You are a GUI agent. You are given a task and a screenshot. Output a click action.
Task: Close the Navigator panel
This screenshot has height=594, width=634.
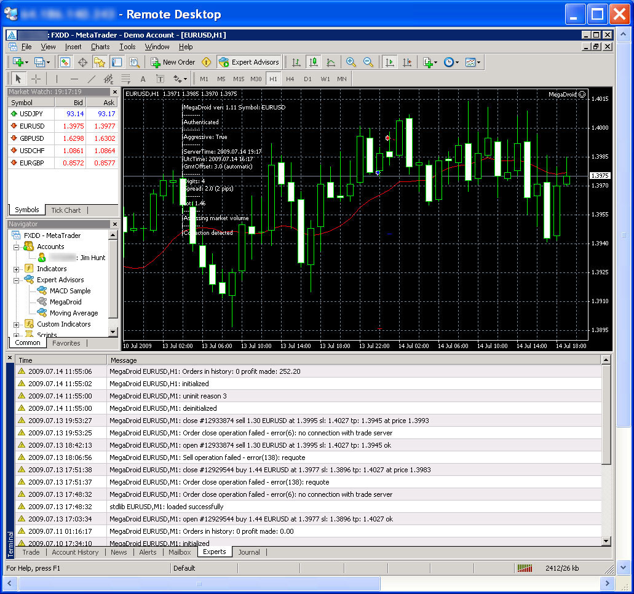click(115, 224)
